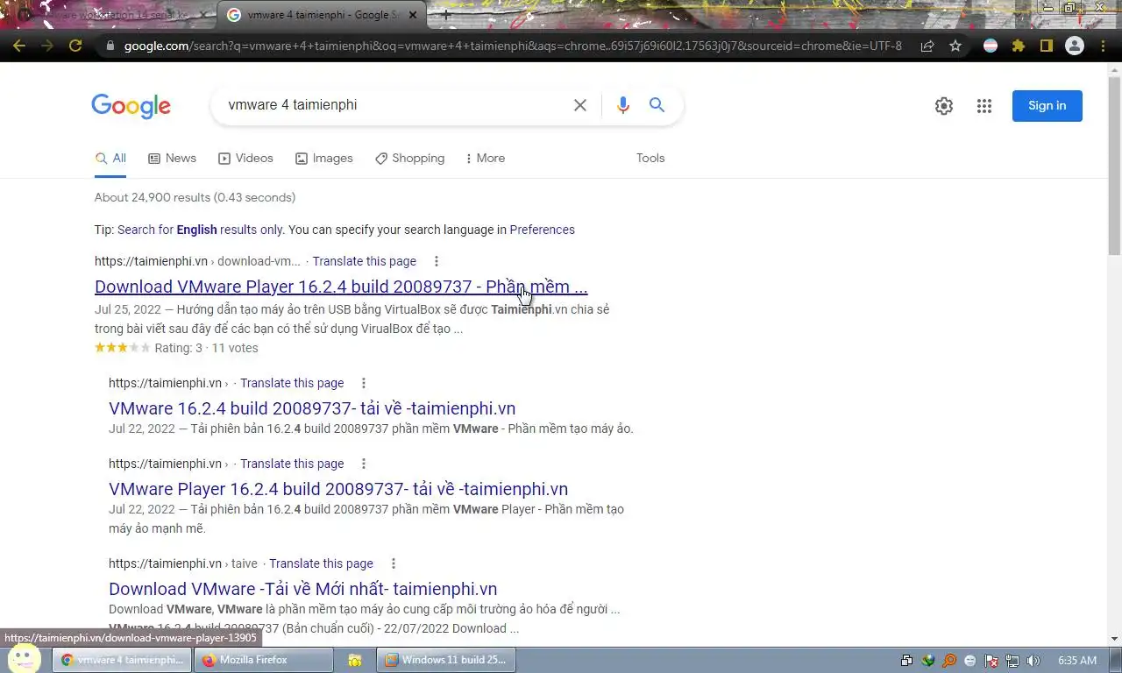Screen dimensions: 1122x673
Task: Switch to the Shopping results tab
Action: 409,159
